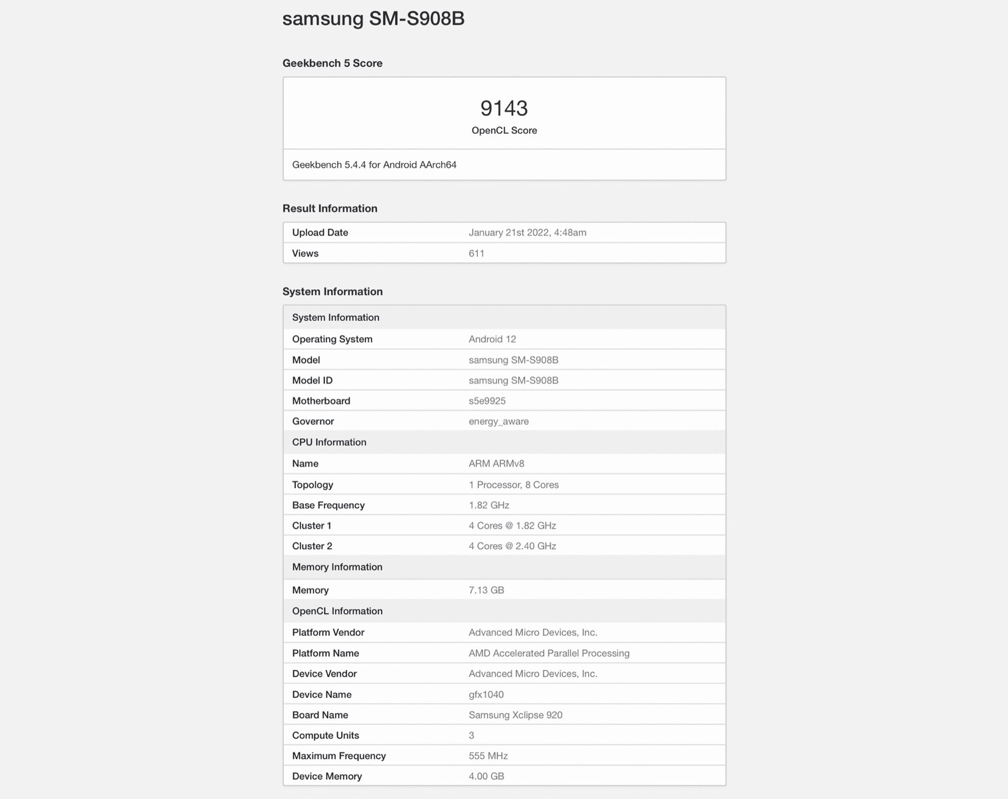Select the gfx1040 device name value
The height and width of the screenshot is (799, 1008).
pyautogui.click(x=486, y=694)
